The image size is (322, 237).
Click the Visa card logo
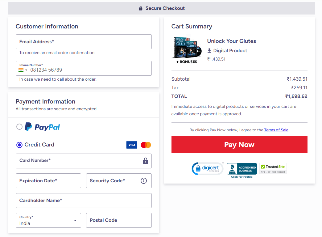[132, 145]
